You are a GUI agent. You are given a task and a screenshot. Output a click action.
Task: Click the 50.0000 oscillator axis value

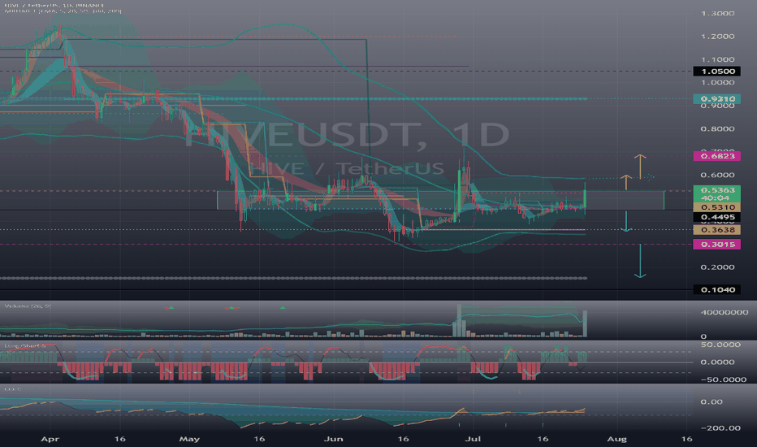(720, 345)
